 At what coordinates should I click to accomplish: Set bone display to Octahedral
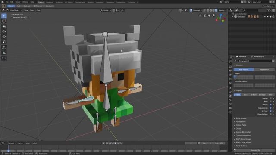tap(238, 95)
